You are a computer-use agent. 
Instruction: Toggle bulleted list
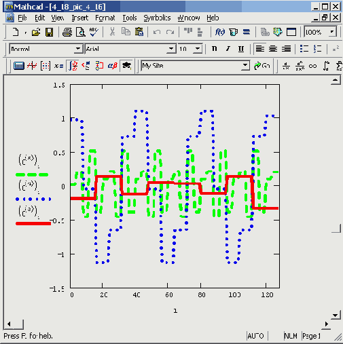[304, 49]
